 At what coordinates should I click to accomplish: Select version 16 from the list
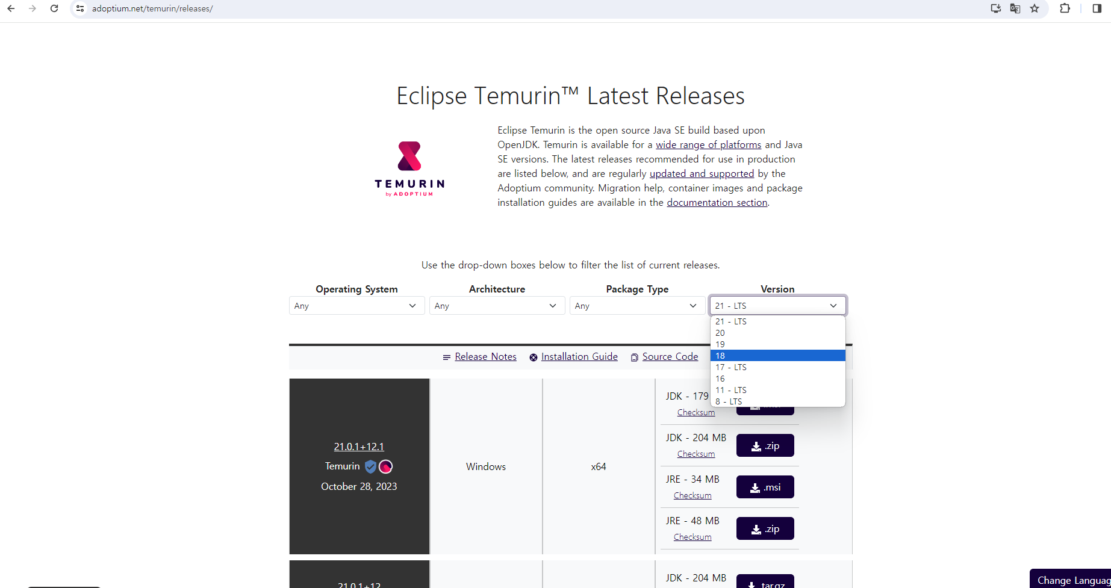tap(777, 379)
